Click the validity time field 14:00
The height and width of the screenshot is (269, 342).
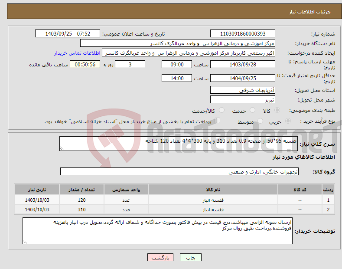(177, 78)
